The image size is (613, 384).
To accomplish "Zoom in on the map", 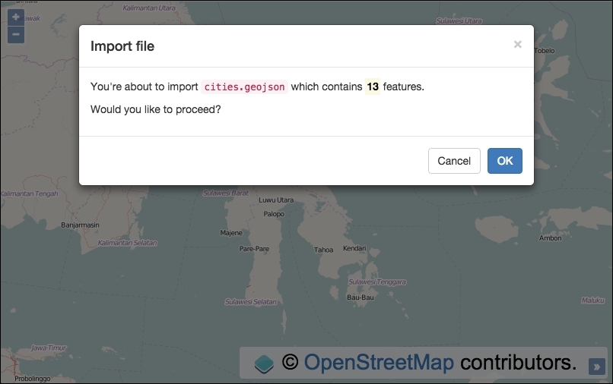I will pos(16,17).
